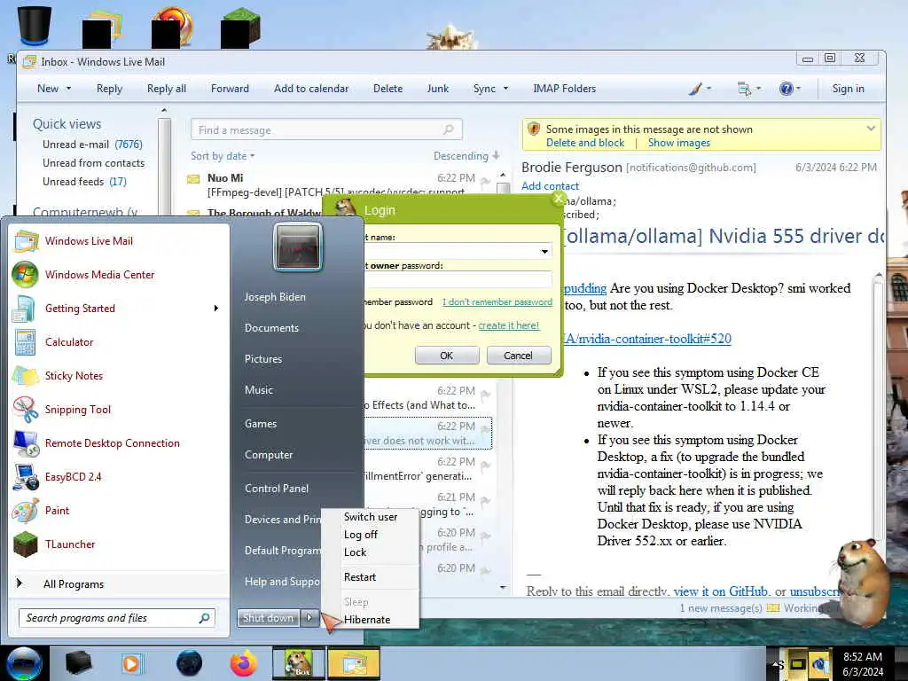The width and height of the screenshot is (908, 681).
Task: Click the Shut down button
Action: 268,618
